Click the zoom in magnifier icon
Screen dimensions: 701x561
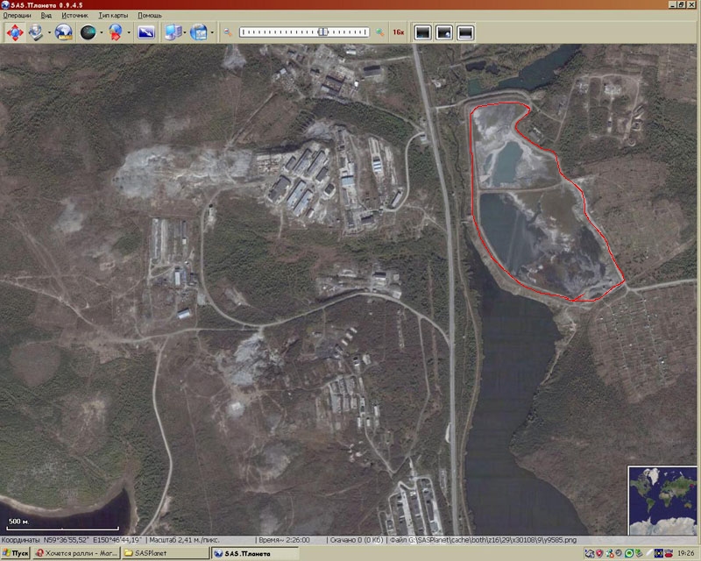tap(380, 32)
